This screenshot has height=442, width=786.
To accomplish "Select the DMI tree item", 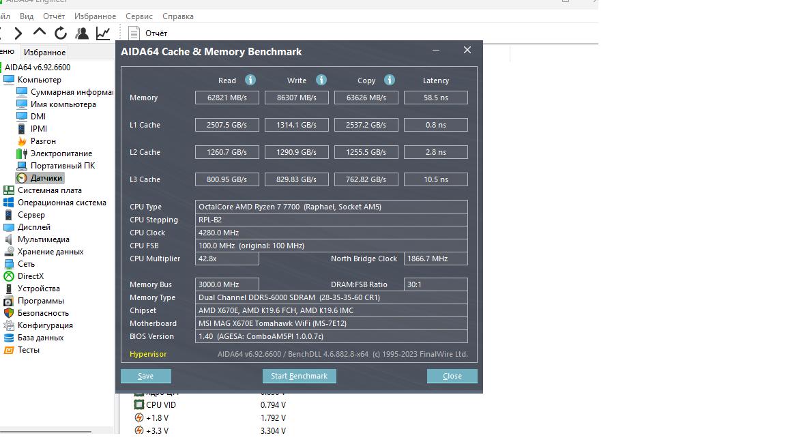I will pos(31,116).
